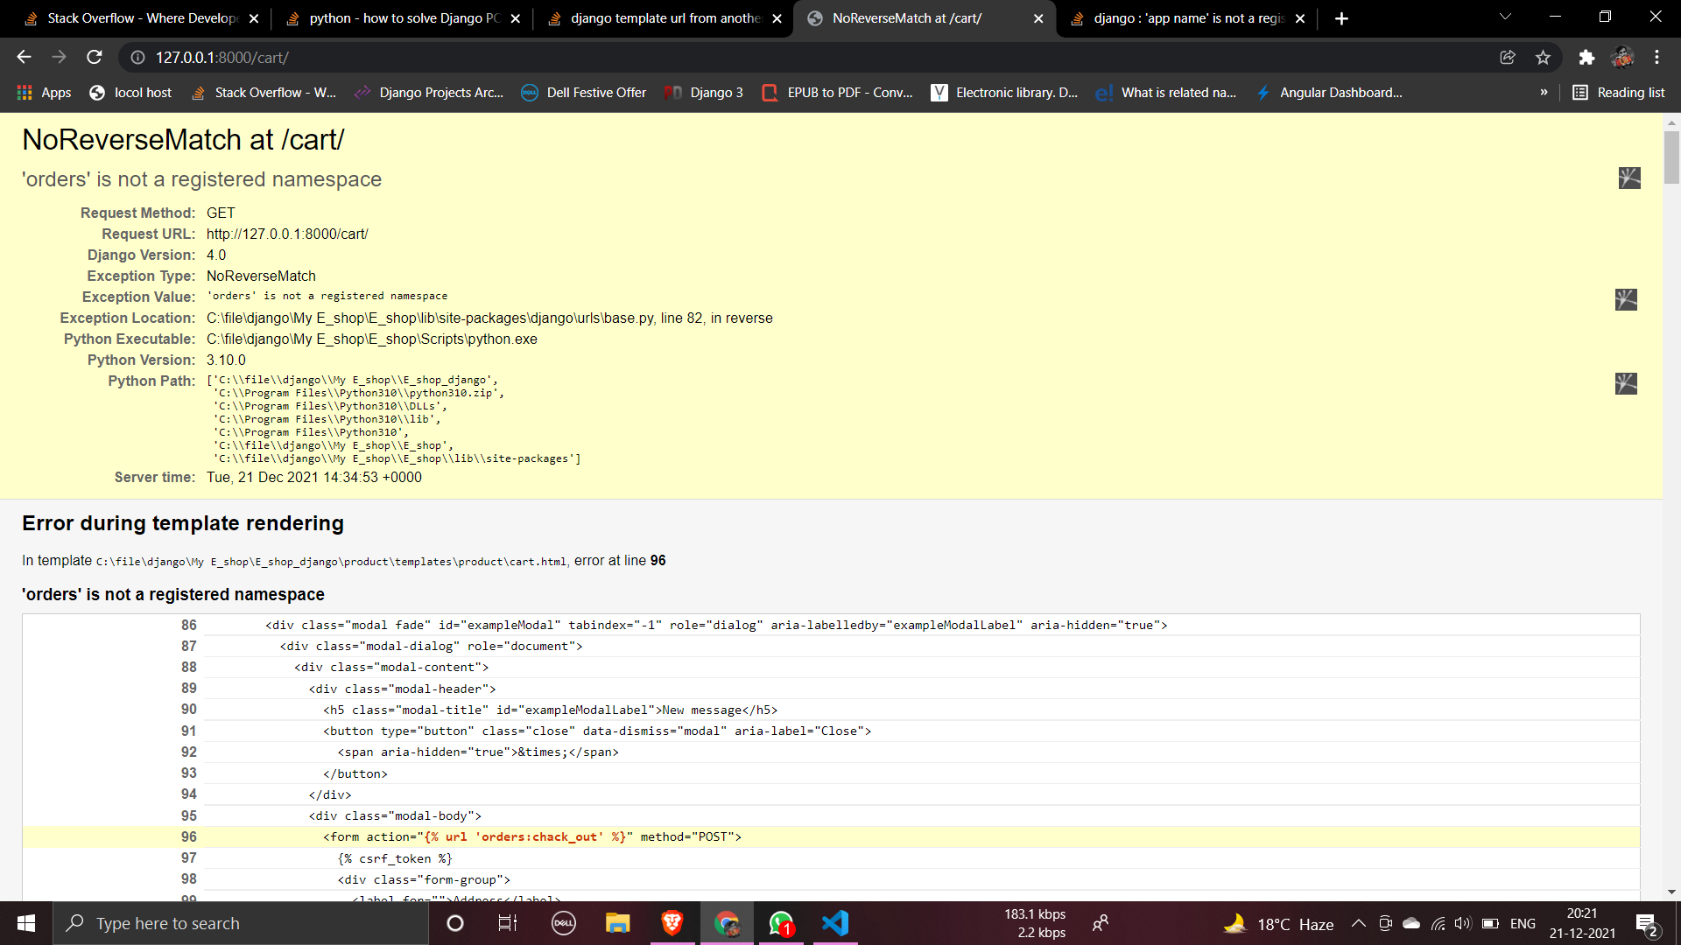Open the Reading list
Image resolution: width=1681 pixels, height=945 pixels.
point(1619,93)
